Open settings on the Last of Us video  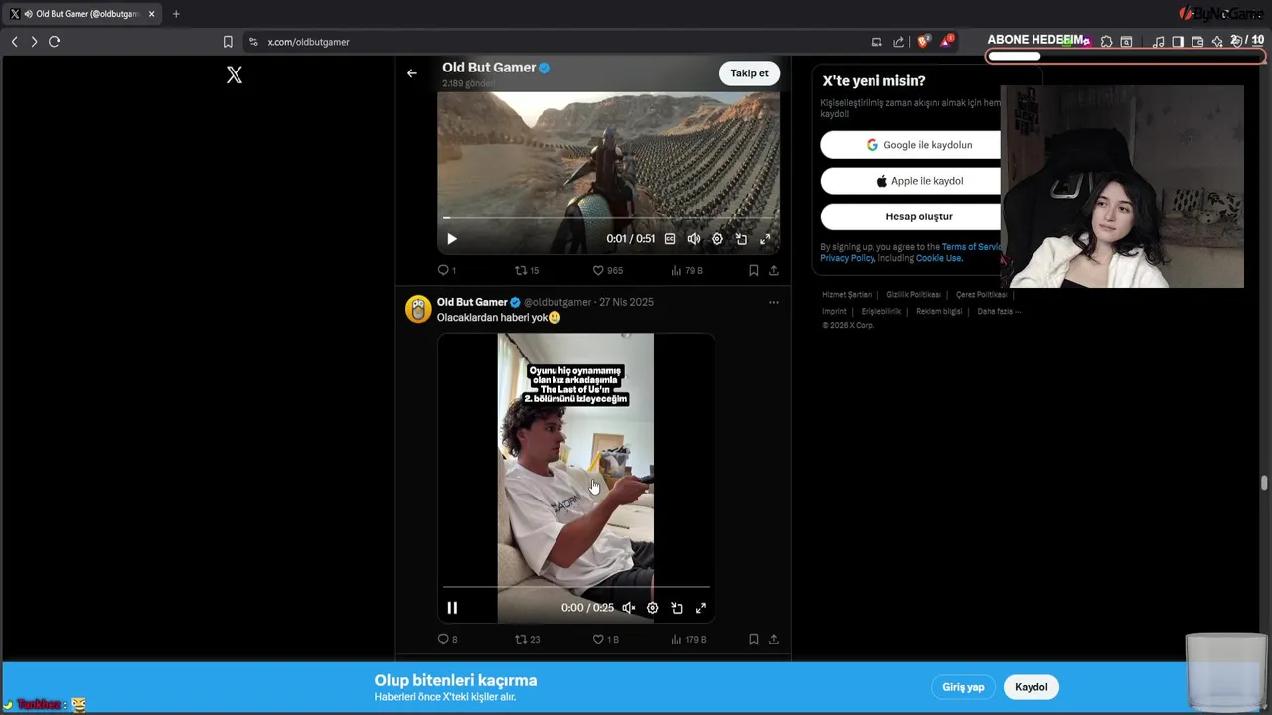coord(653,608)
